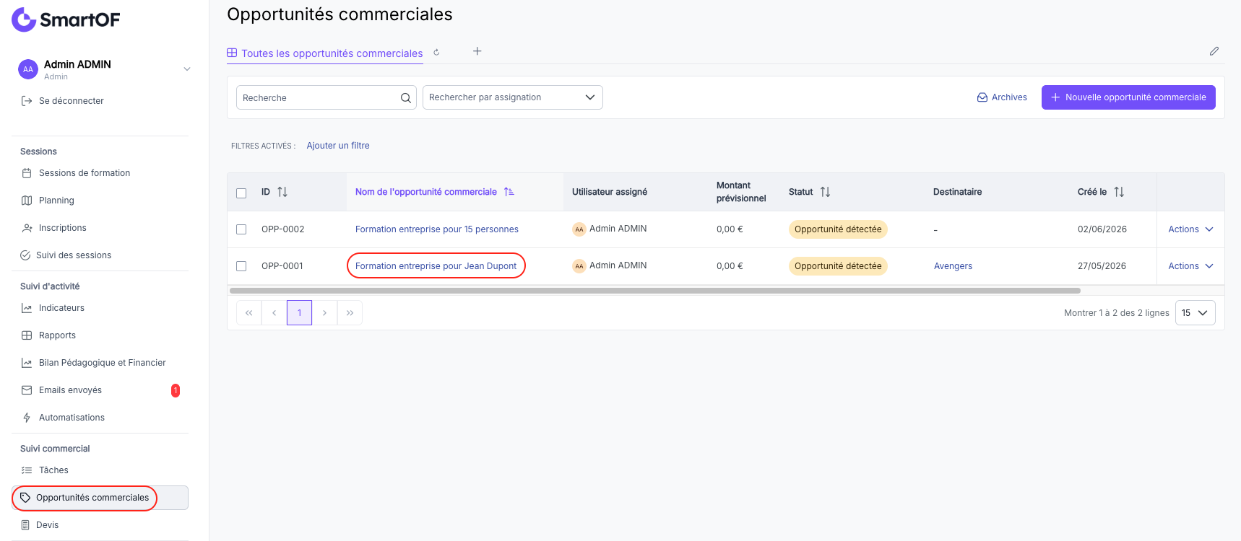Click the pencil edit icon at top right

pyautogui.click(x=1214, y=51)
